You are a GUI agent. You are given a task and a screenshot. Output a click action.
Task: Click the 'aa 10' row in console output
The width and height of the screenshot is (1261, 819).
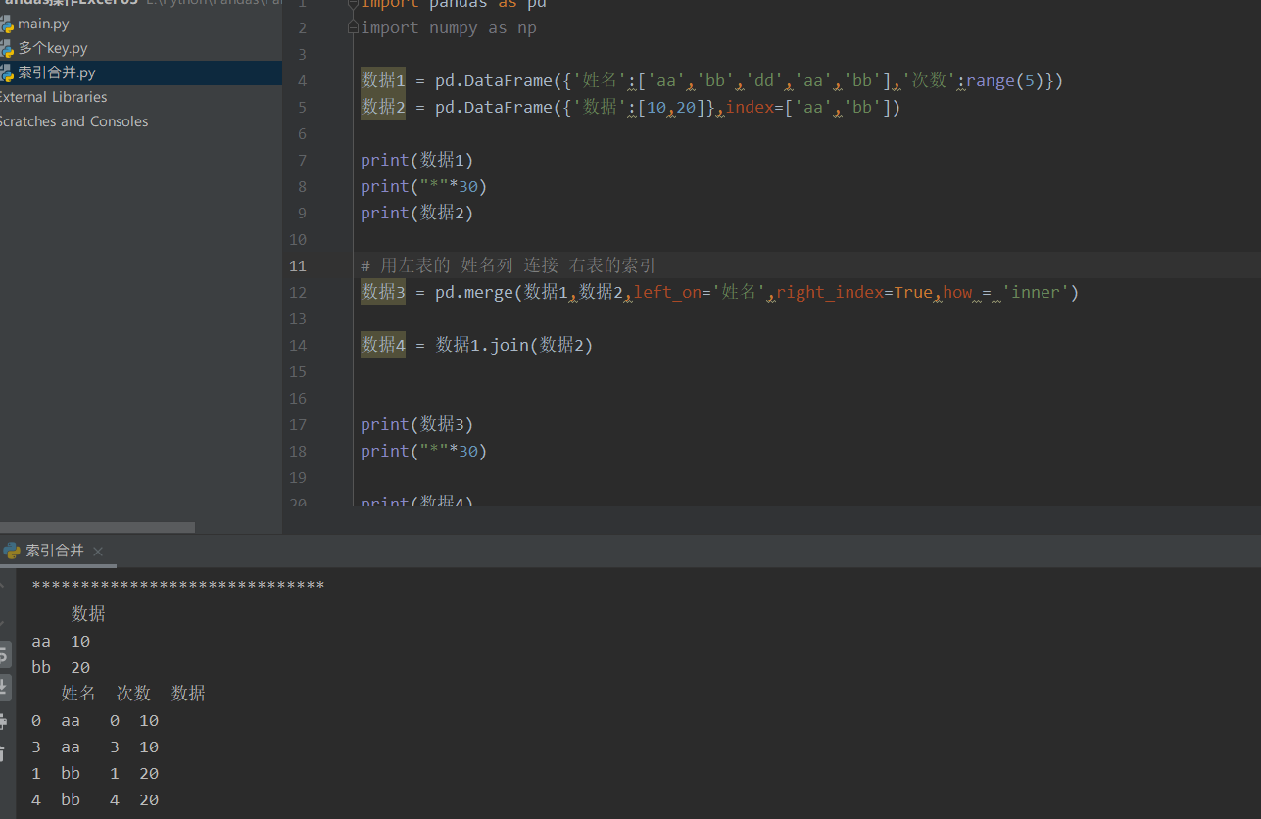pos(61,642)
